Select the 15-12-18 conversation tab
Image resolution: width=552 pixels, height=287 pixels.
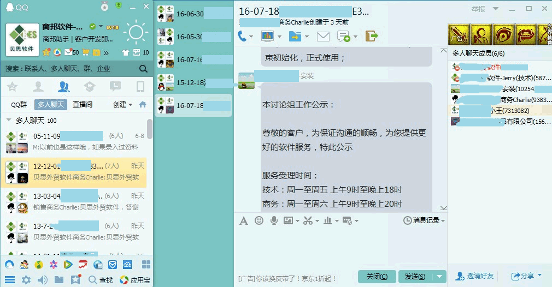(x=194, y=82)
